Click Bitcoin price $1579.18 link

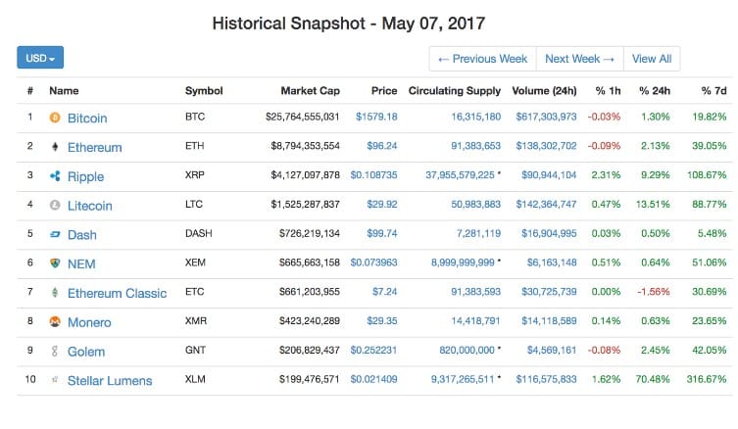(376, 117)
